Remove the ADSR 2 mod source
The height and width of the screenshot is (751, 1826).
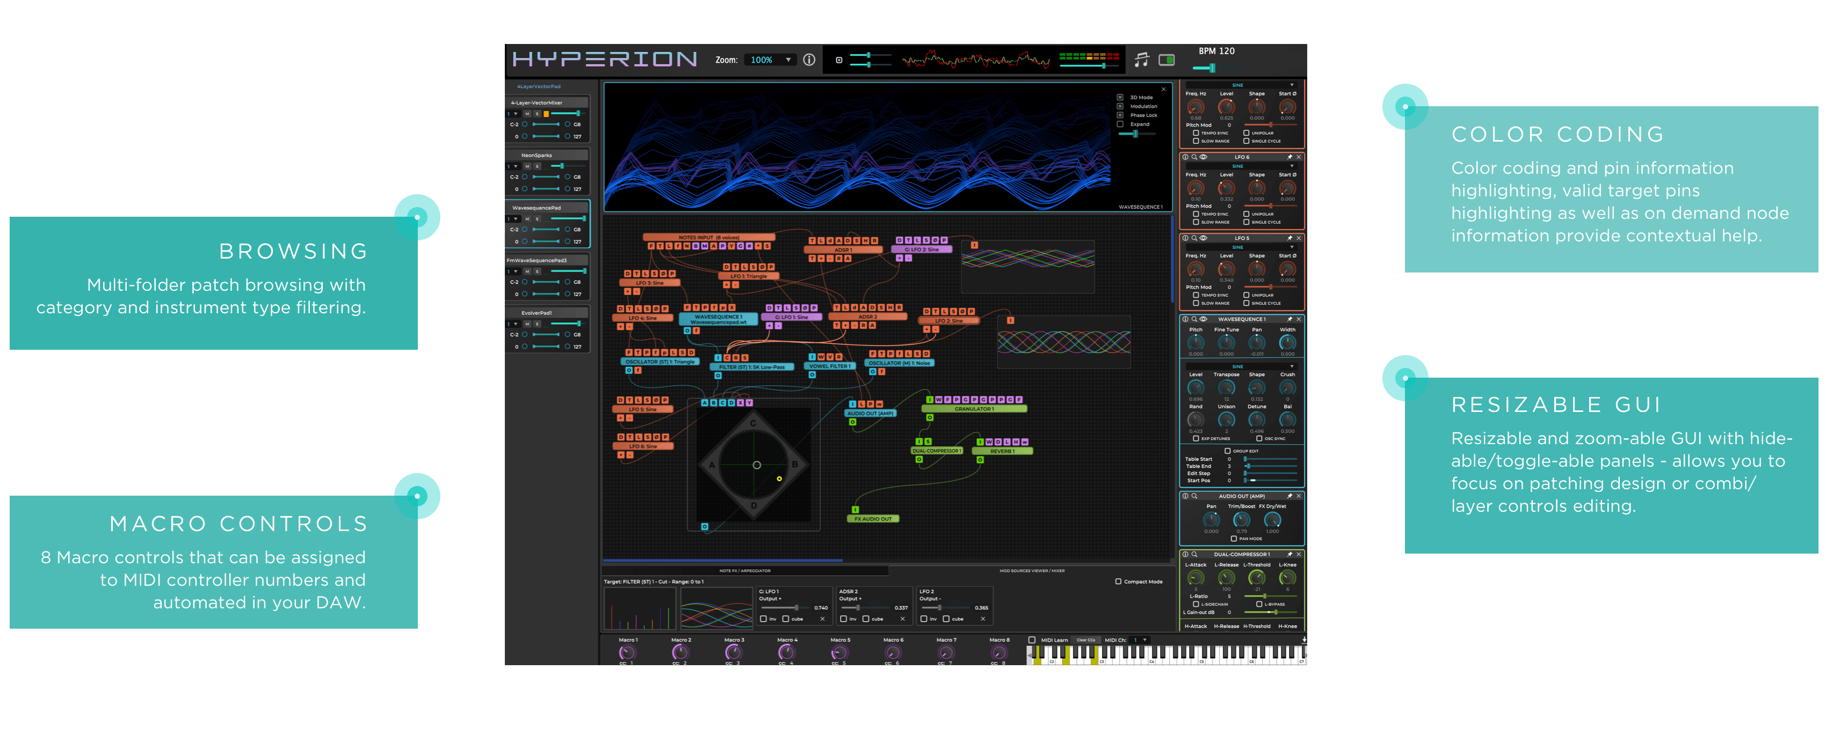902,620
